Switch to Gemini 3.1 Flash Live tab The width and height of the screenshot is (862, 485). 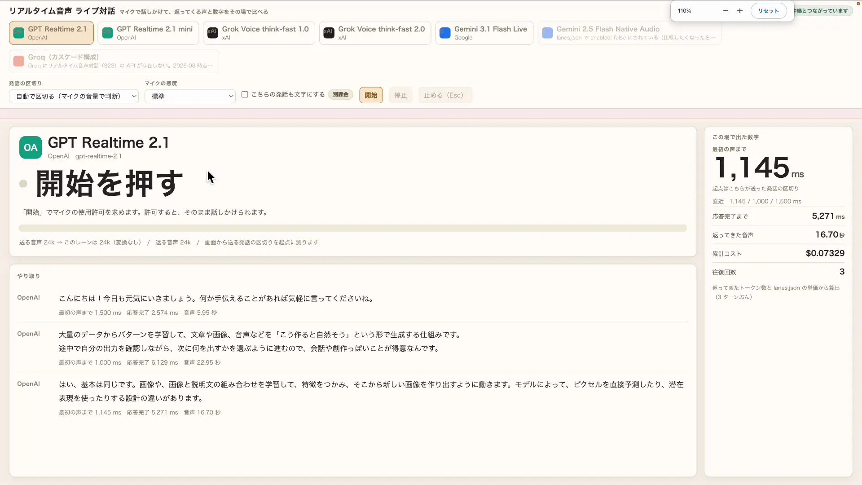484,33
